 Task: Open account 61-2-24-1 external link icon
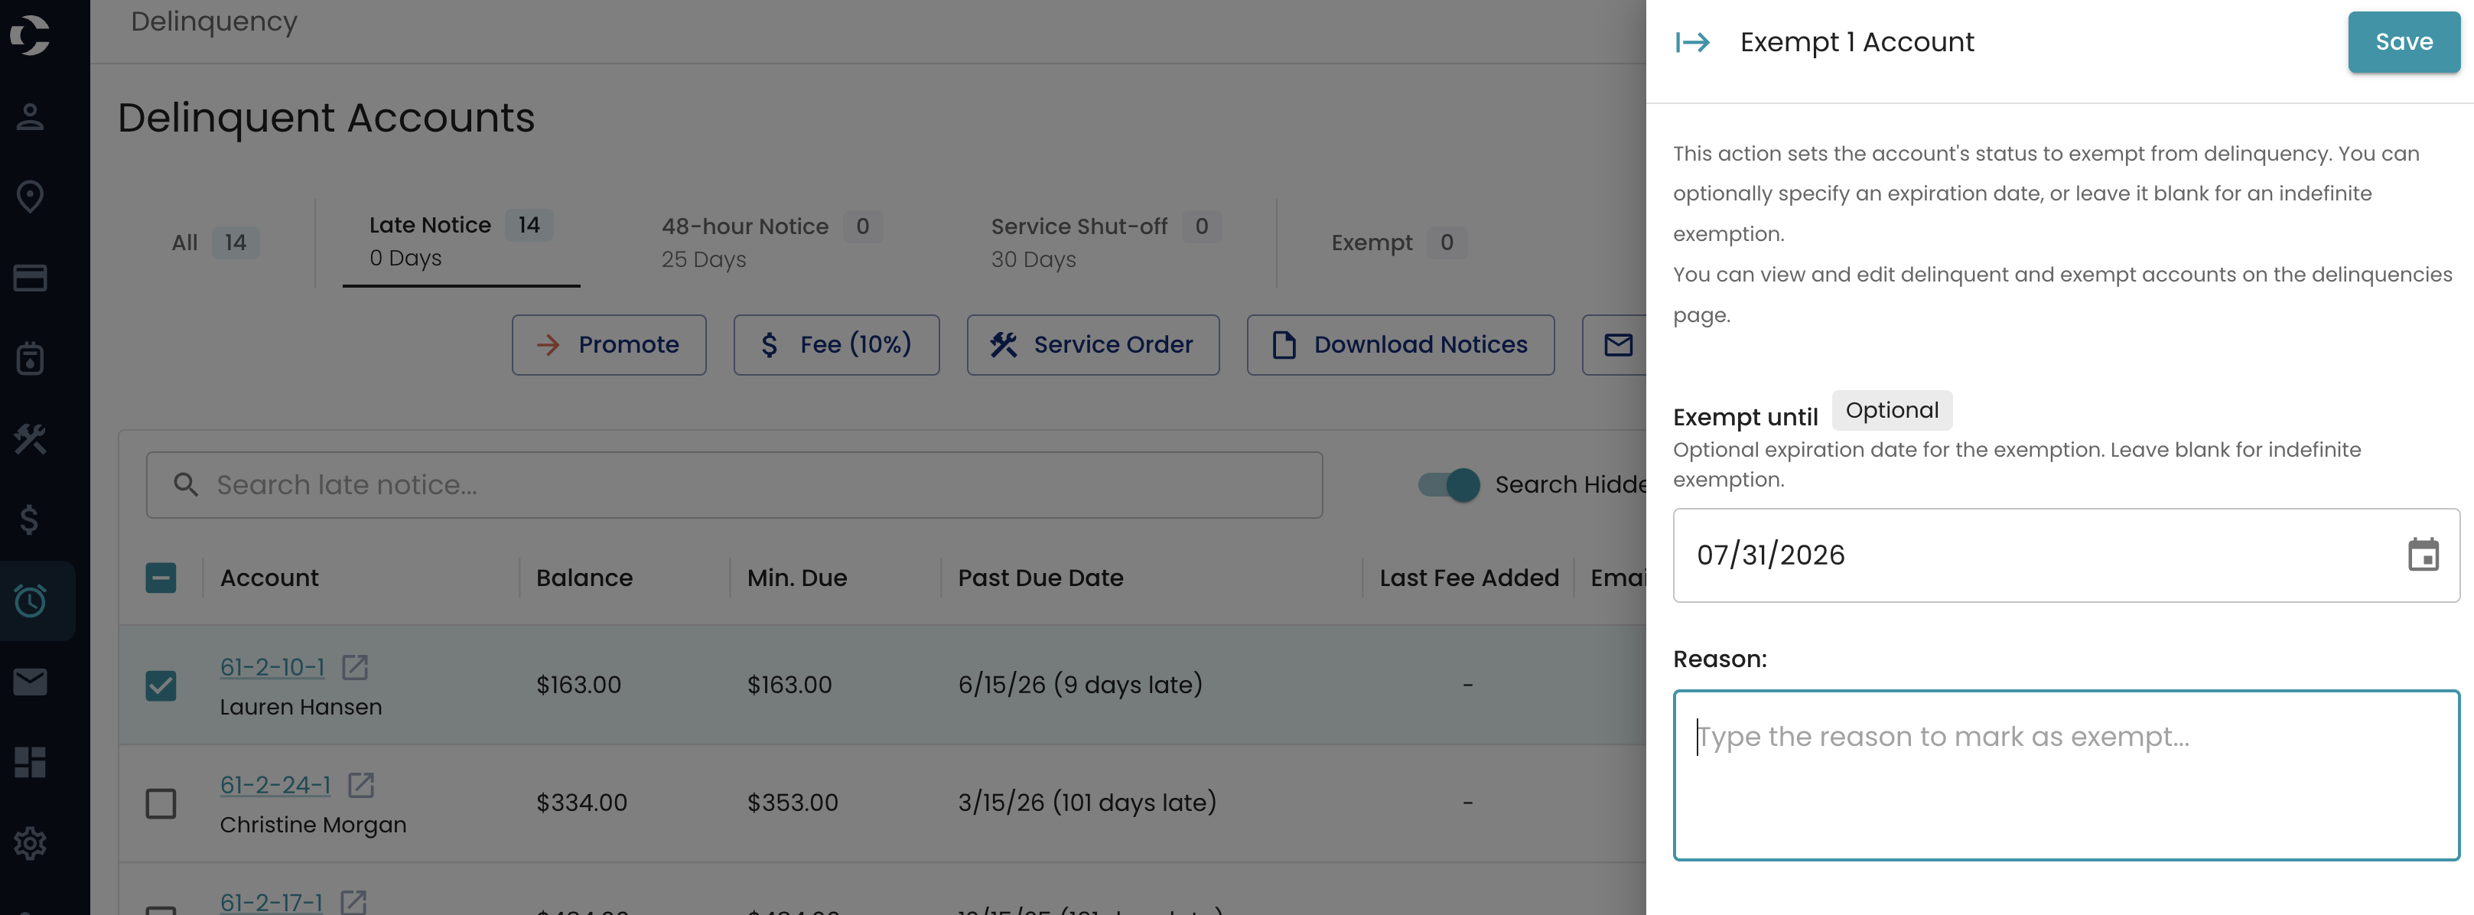click(361, 784)
